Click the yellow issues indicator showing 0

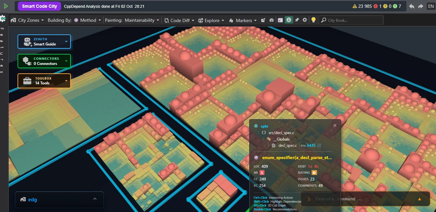click(387, 6)
